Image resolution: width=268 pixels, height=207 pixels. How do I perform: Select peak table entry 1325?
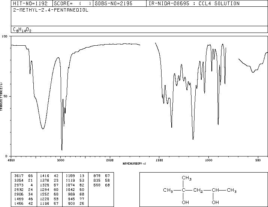[x=45, y=185]
